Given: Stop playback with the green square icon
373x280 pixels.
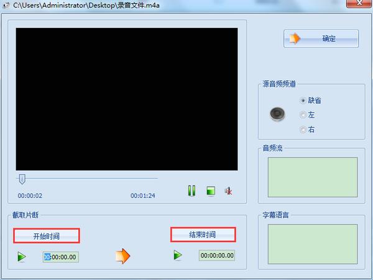Looking at the screenshot, I should pyautogui.click(x=211, y=191).
